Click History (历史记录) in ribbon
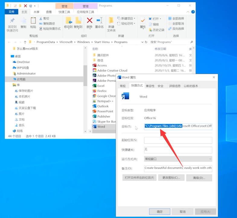237x218 pixels. click(157, 30)
